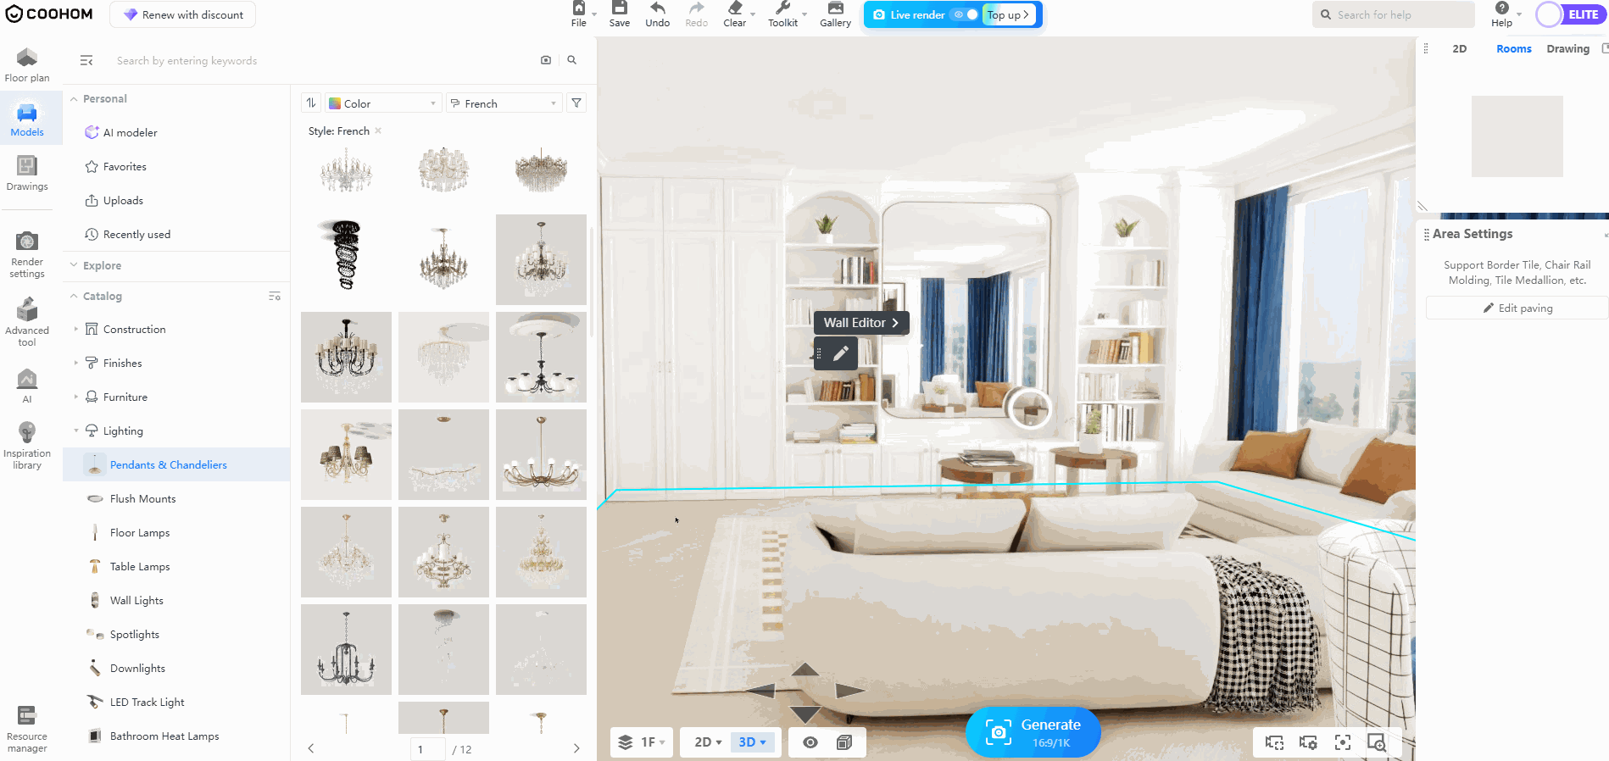
Task: Click the catalog settings icon beside Catalog
Action: tap(275, 296)
